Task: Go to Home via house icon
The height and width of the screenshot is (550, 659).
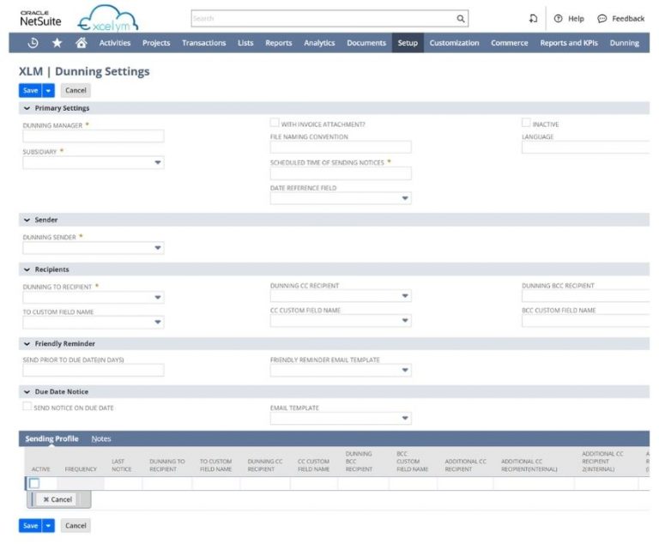Action: pos(81,43)
